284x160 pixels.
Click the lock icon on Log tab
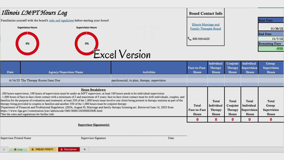click(x=15, y=149)
